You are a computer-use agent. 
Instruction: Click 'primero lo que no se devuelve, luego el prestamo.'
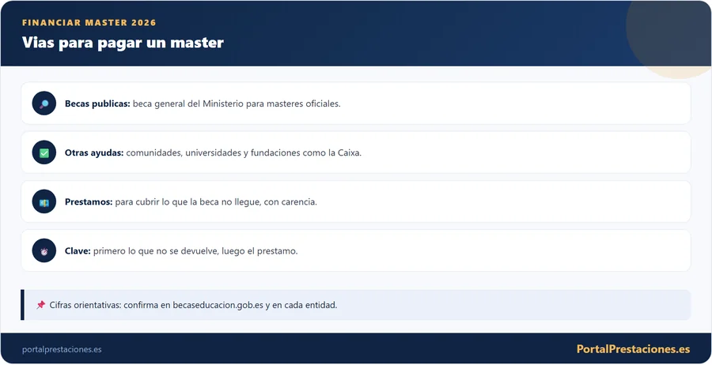[195, 250]
